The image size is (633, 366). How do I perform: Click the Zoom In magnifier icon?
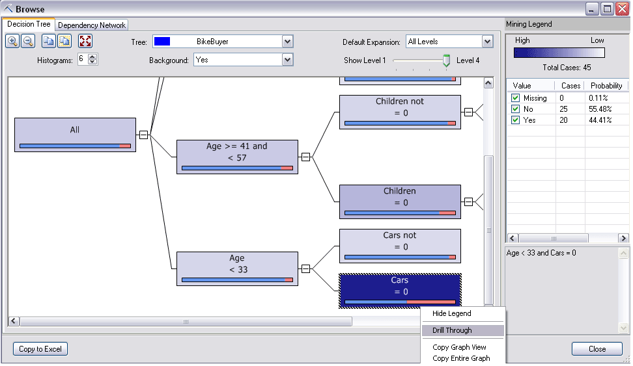point(12,41)
